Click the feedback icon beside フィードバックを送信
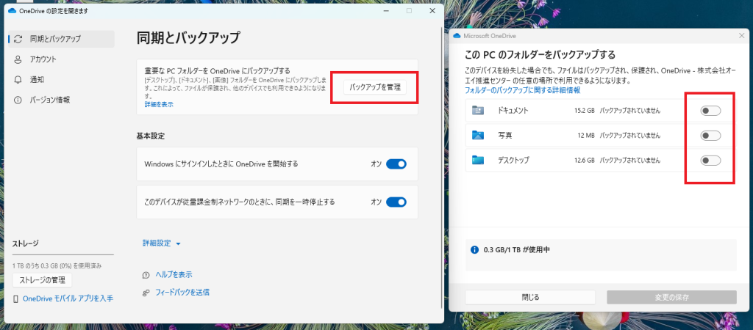Screen dimensions: 753x330 tap(146, 292)
